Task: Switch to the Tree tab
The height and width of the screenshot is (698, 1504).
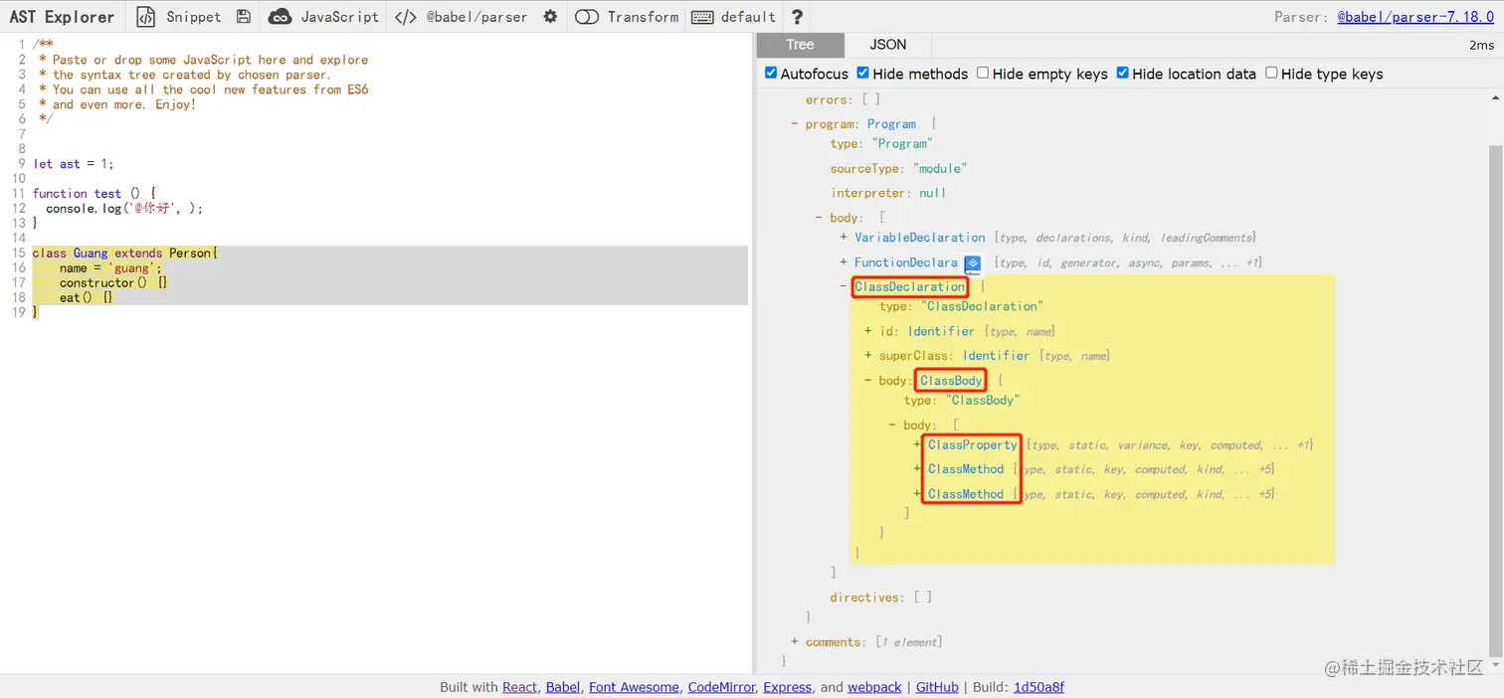Action: pos(800,45)
